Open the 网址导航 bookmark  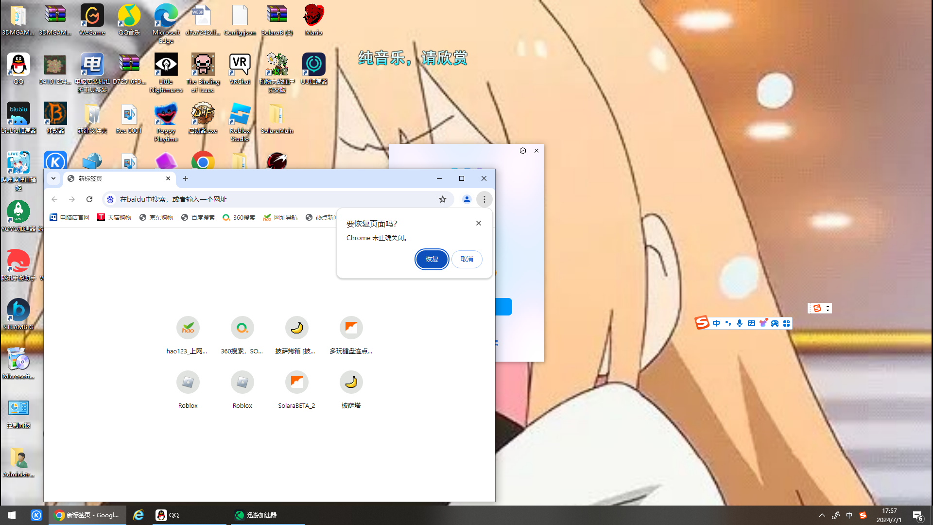280,217
